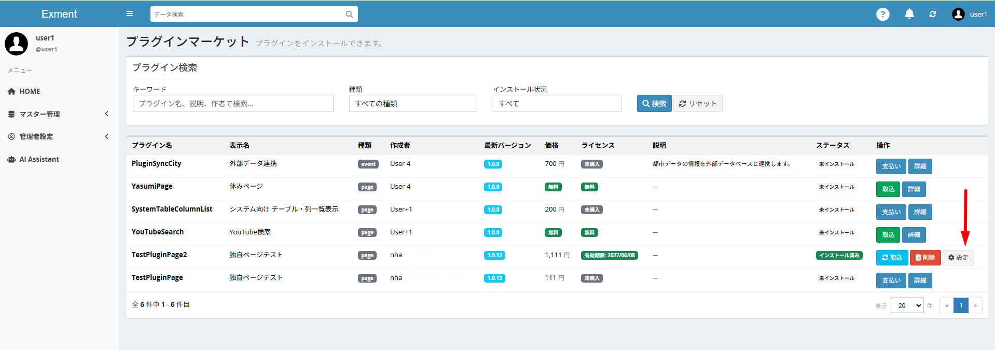Click the YouTube検索 display name

tap(250, 232)
